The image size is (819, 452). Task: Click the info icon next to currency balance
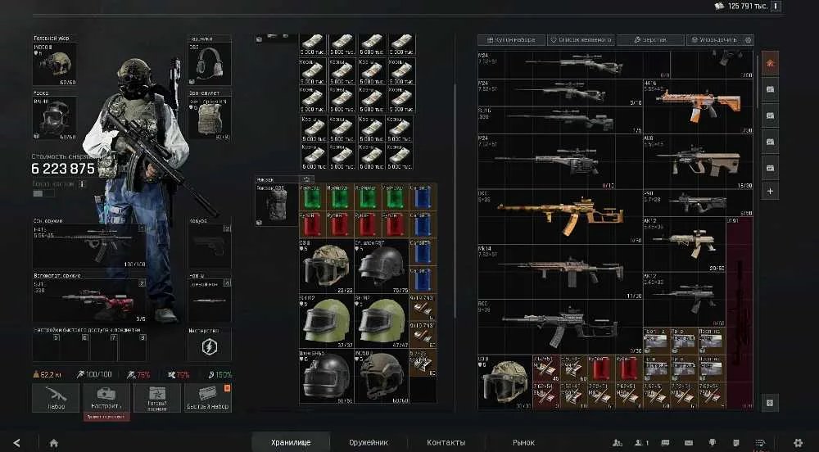click(x=776, y=7)
